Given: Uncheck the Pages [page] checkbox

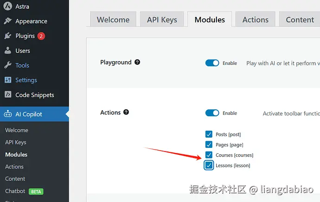Looking at the screenshot, I should click(209, 145).
